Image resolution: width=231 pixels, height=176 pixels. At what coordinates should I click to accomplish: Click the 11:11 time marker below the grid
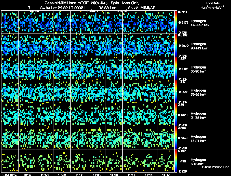pyautogui.click(x=131, y=175)
